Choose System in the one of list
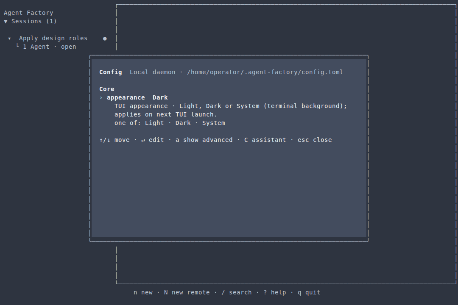Viewport: 458px width, 305px height. click(x=213, y=123)
